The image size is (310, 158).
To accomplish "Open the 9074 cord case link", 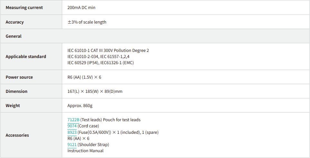I will pos(72,126).
